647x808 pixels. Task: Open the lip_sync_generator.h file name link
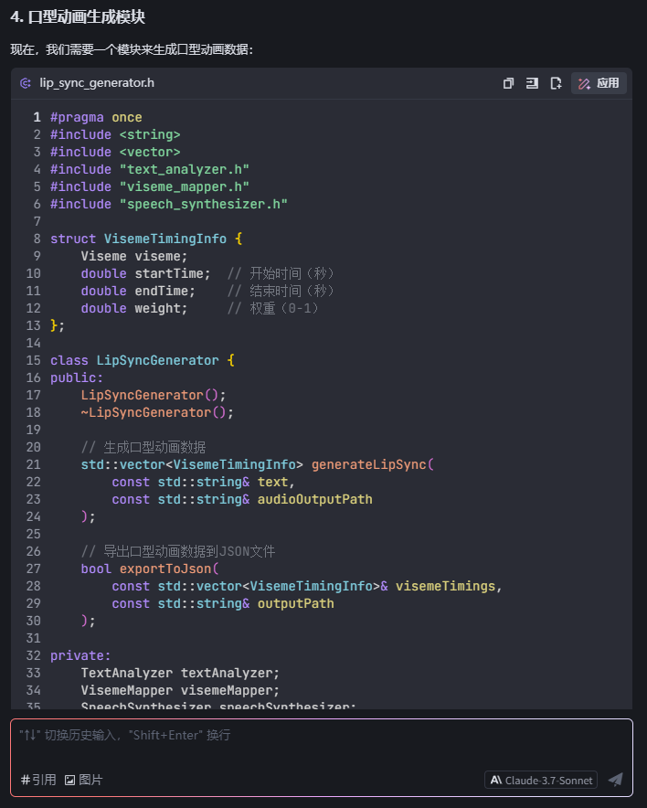coord(97,83)
